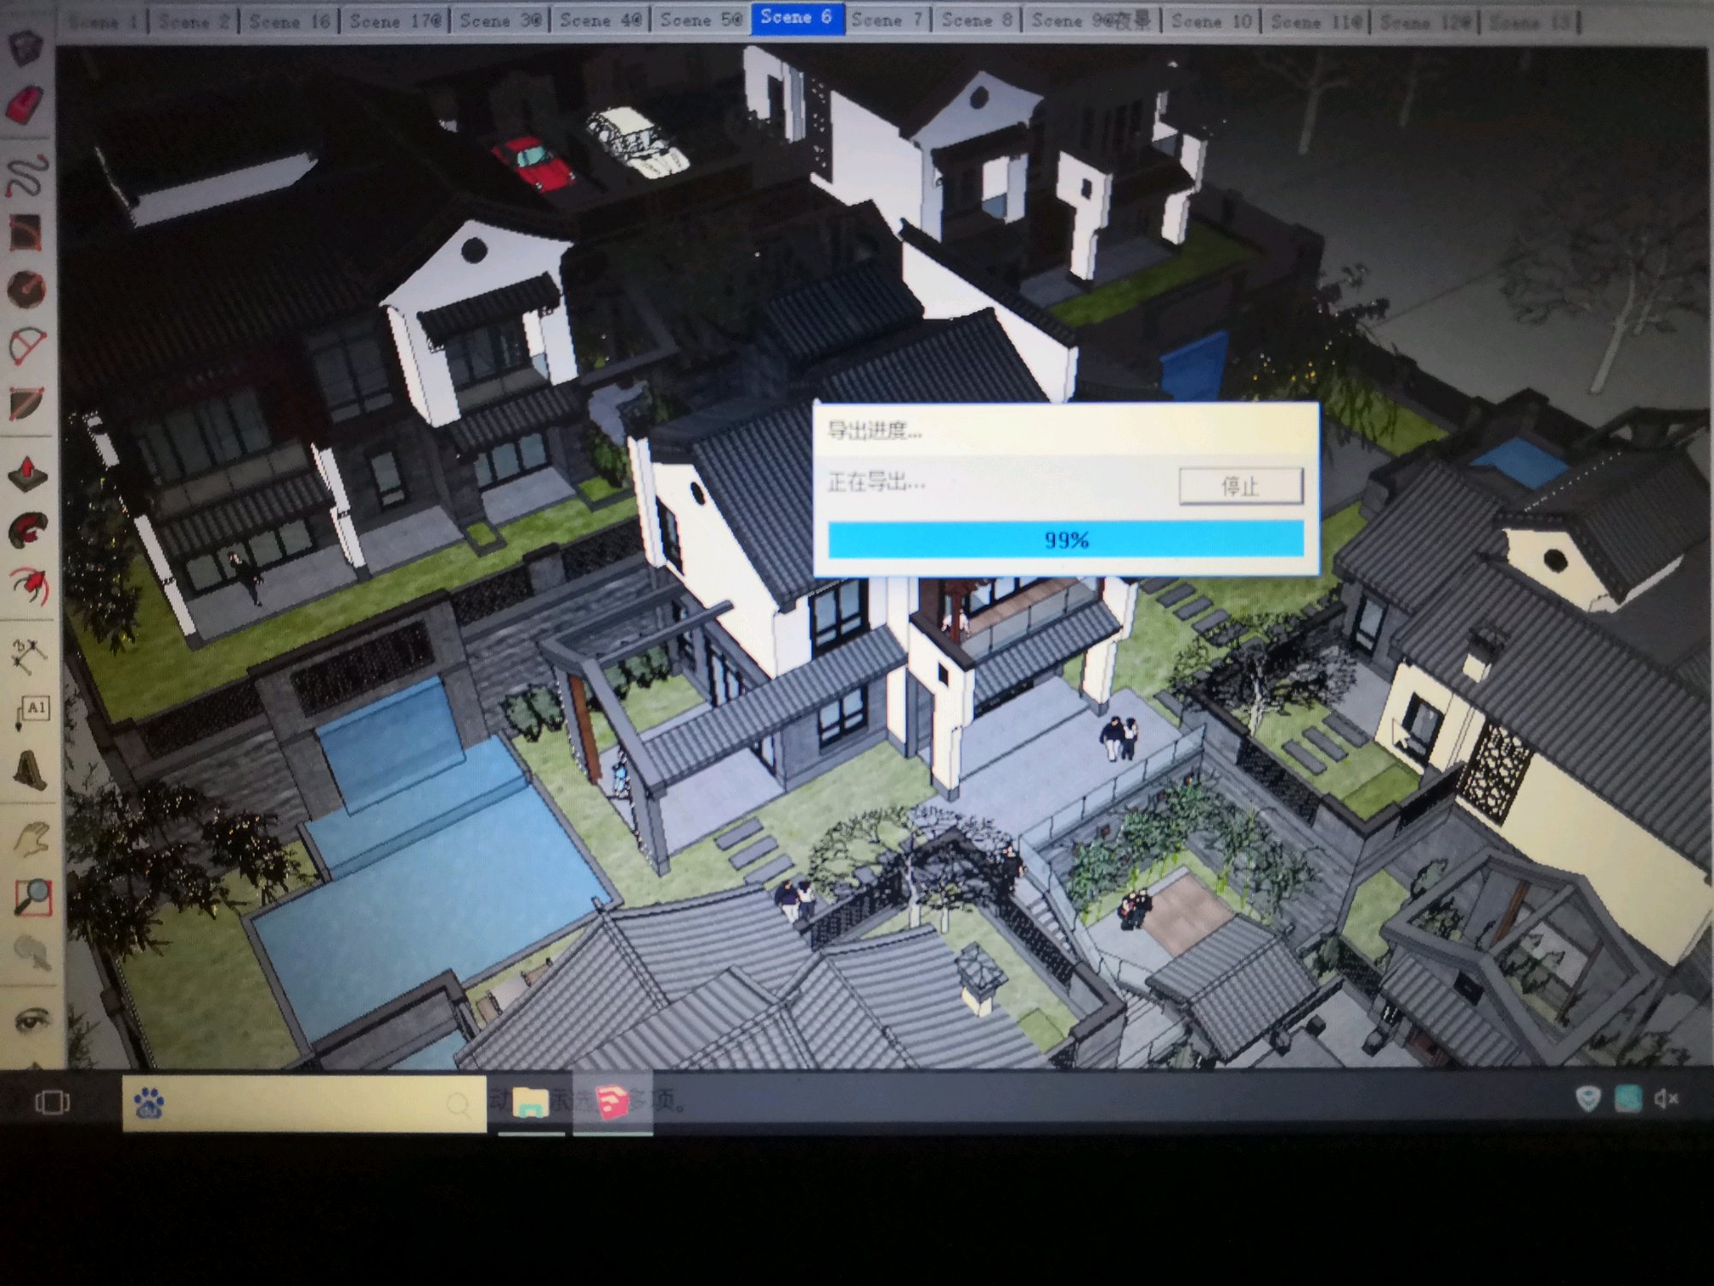Select the 2-point Arc tool

coord(27,346)
